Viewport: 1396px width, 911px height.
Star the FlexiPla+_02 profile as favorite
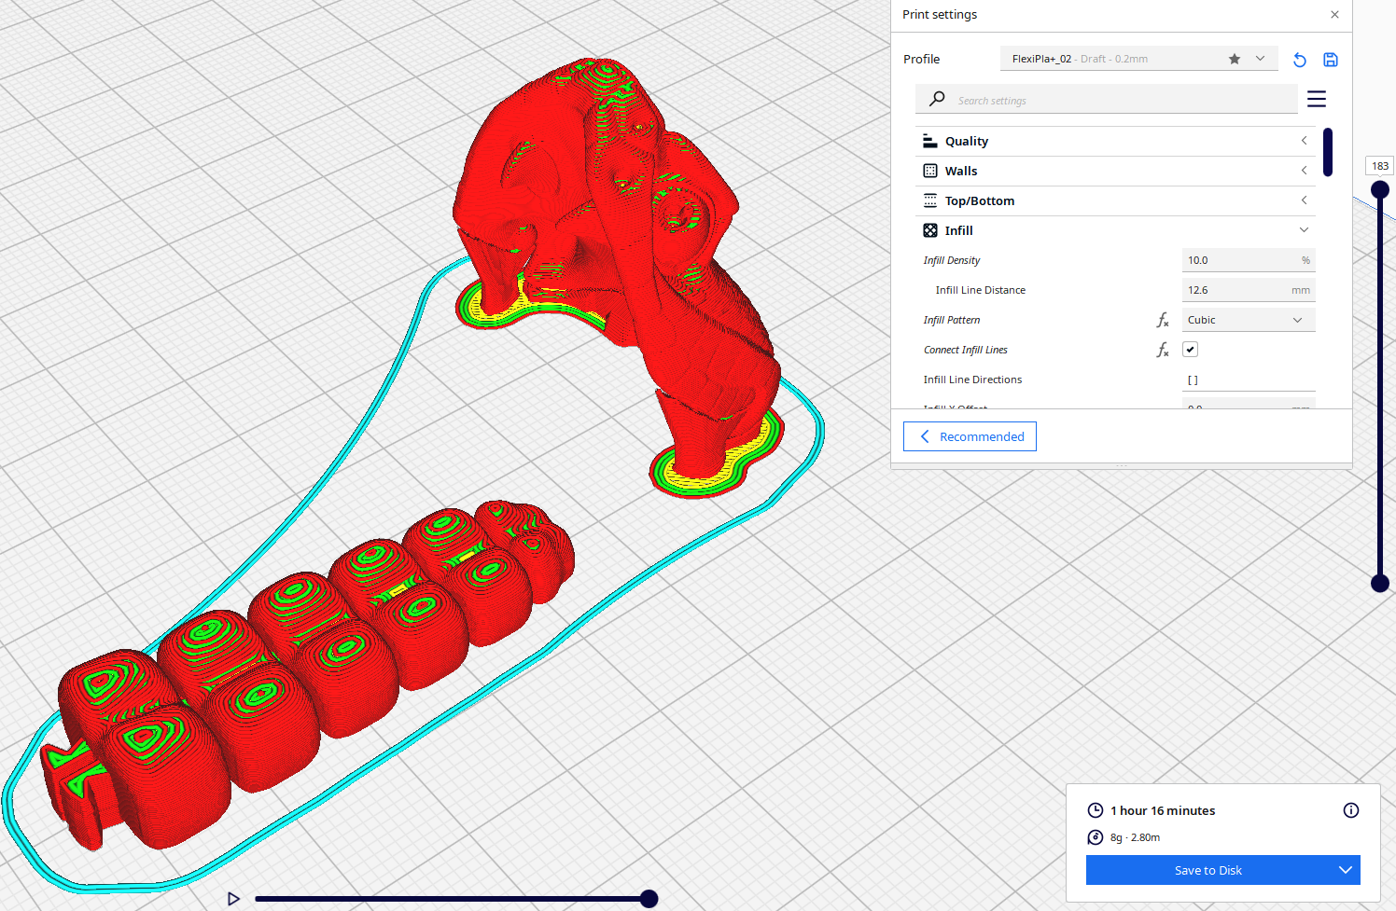[1234, 58]
